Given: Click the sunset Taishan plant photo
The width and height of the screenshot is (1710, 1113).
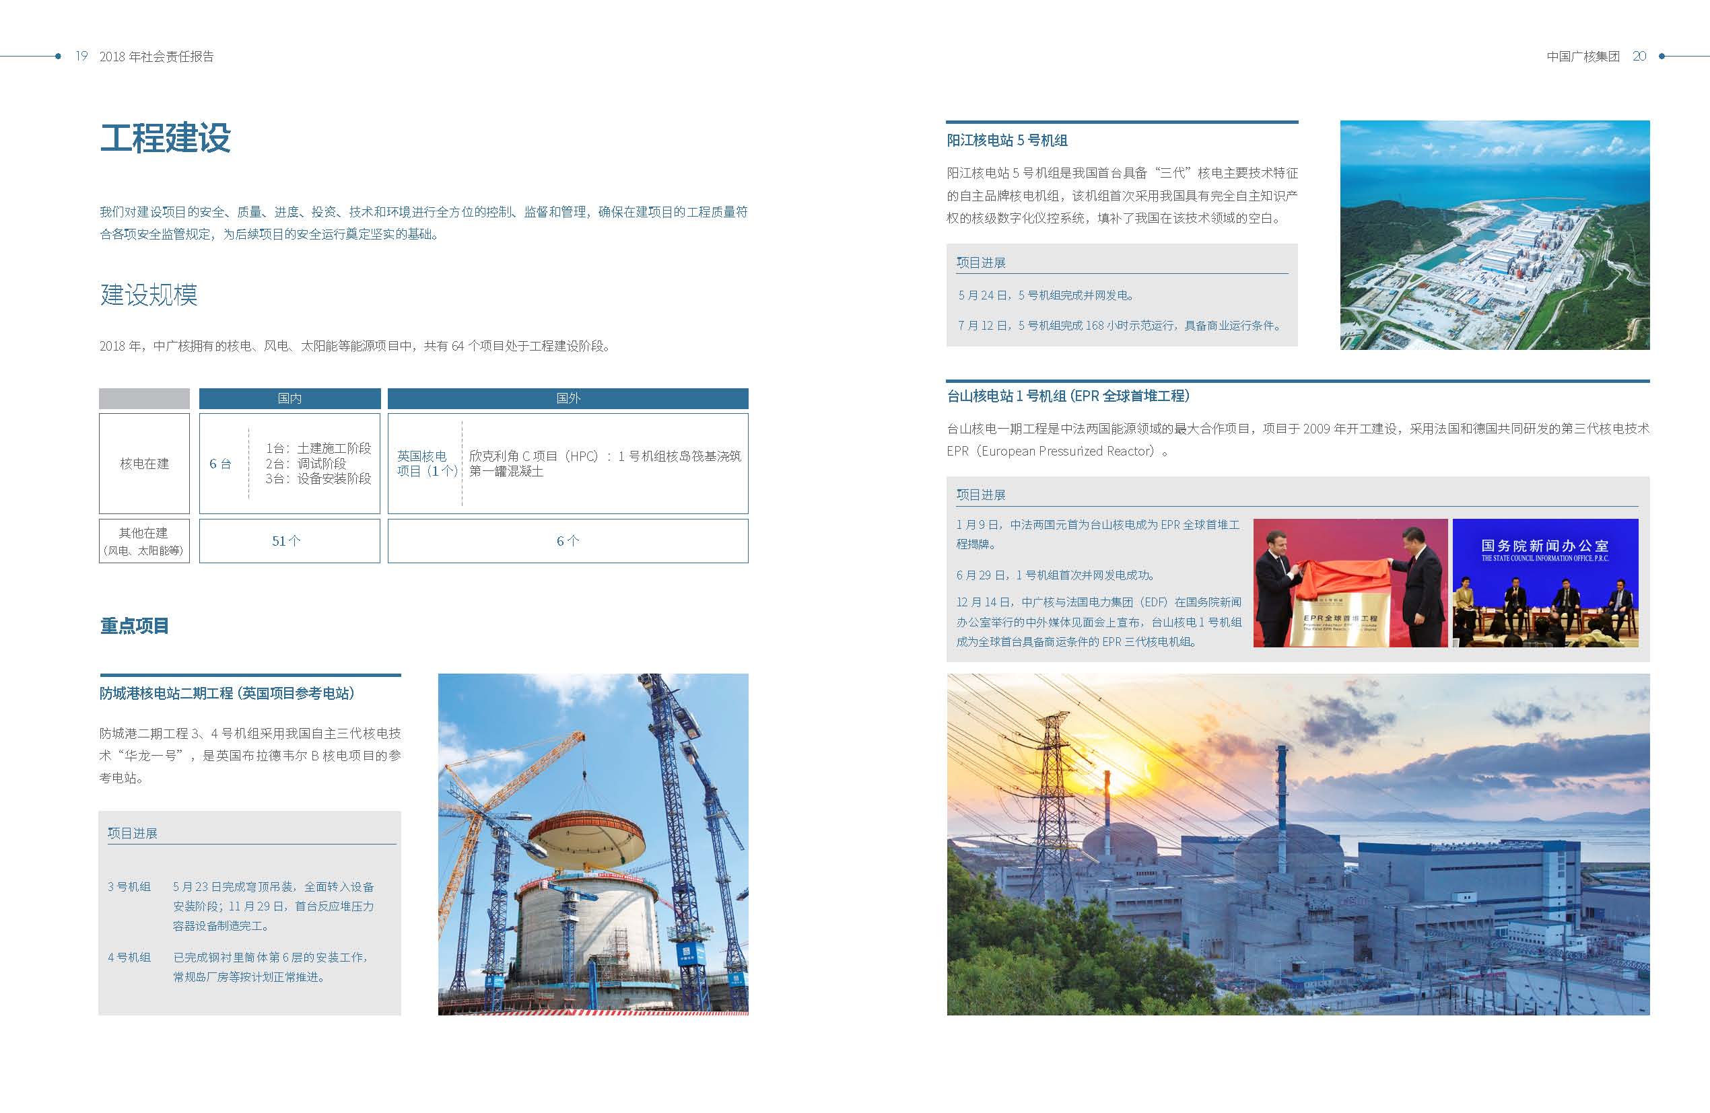Looking at the screenshot, I should pyautogui.click(x=1297, y=844).
